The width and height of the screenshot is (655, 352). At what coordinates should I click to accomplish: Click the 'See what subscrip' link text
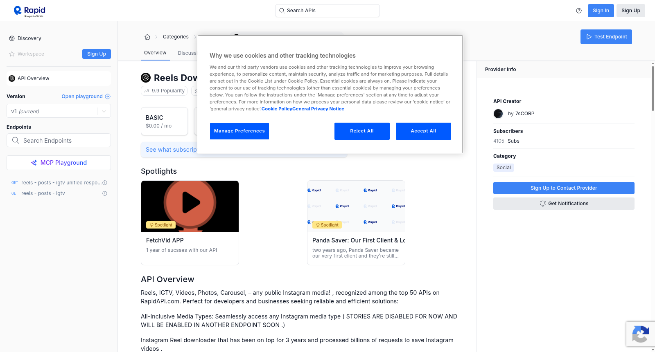click(x=172, y=150)
